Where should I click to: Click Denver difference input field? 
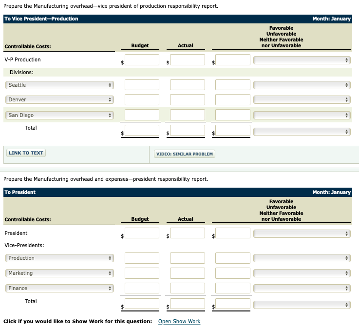[x=233, y=99]
